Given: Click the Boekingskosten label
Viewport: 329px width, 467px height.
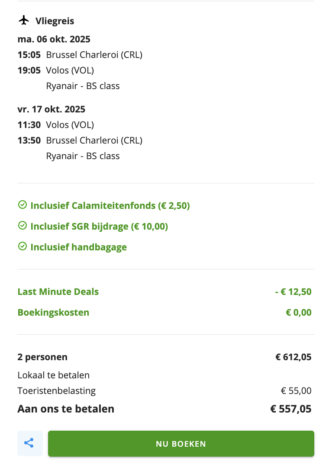Looking at the screenshot, I should [53, 313].
